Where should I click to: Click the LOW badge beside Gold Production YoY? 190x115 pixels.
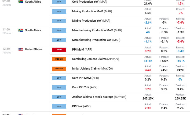click(x=59, y=2)
